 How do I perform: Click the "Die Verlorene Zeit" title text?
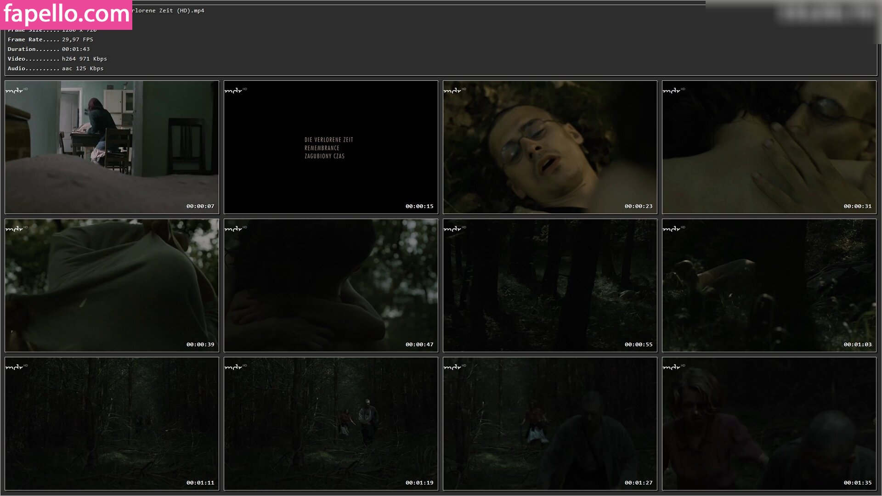coord(328,140)
